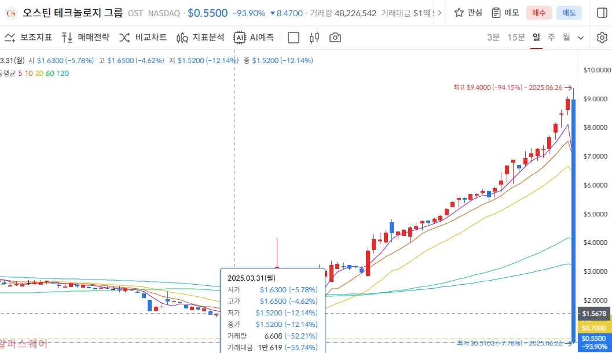
Task: Click the blue 매도 sell button
Action: [569, 13]
